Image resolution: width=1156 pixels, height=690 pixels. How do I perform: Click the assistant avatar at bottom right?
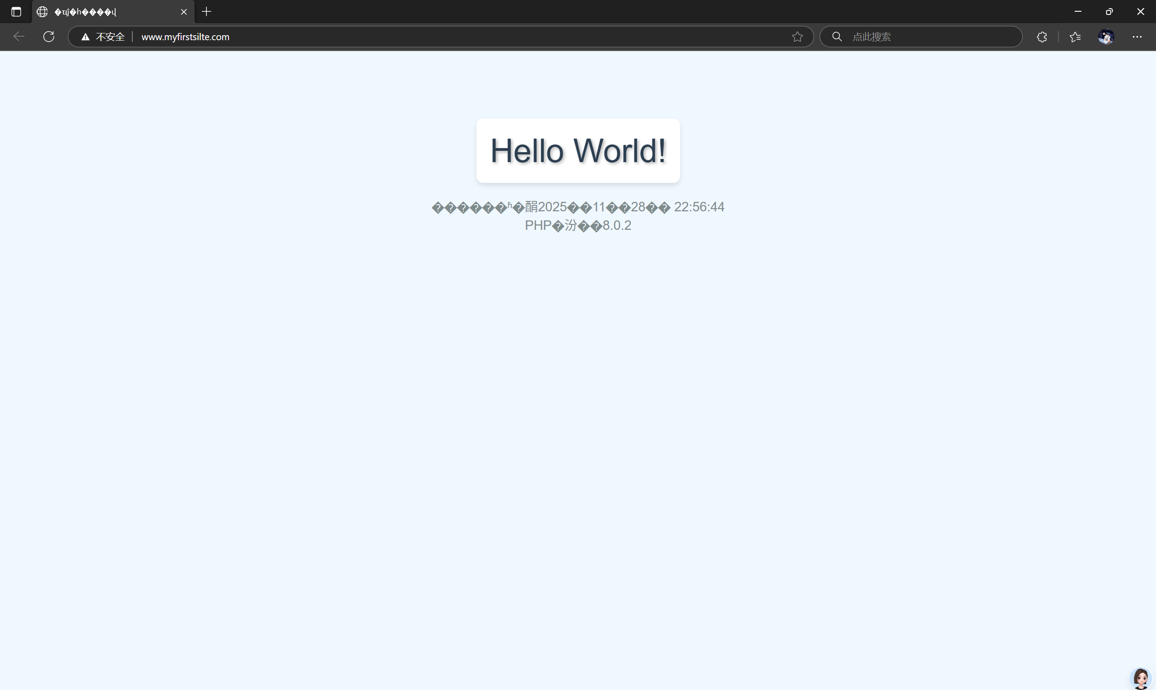tap(1140, 678)
